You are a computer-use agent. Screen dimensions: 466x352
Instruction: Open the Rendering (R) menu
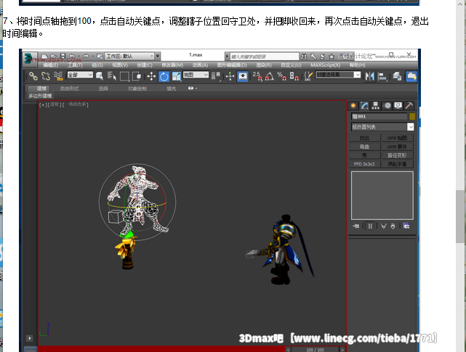[264, 65]
